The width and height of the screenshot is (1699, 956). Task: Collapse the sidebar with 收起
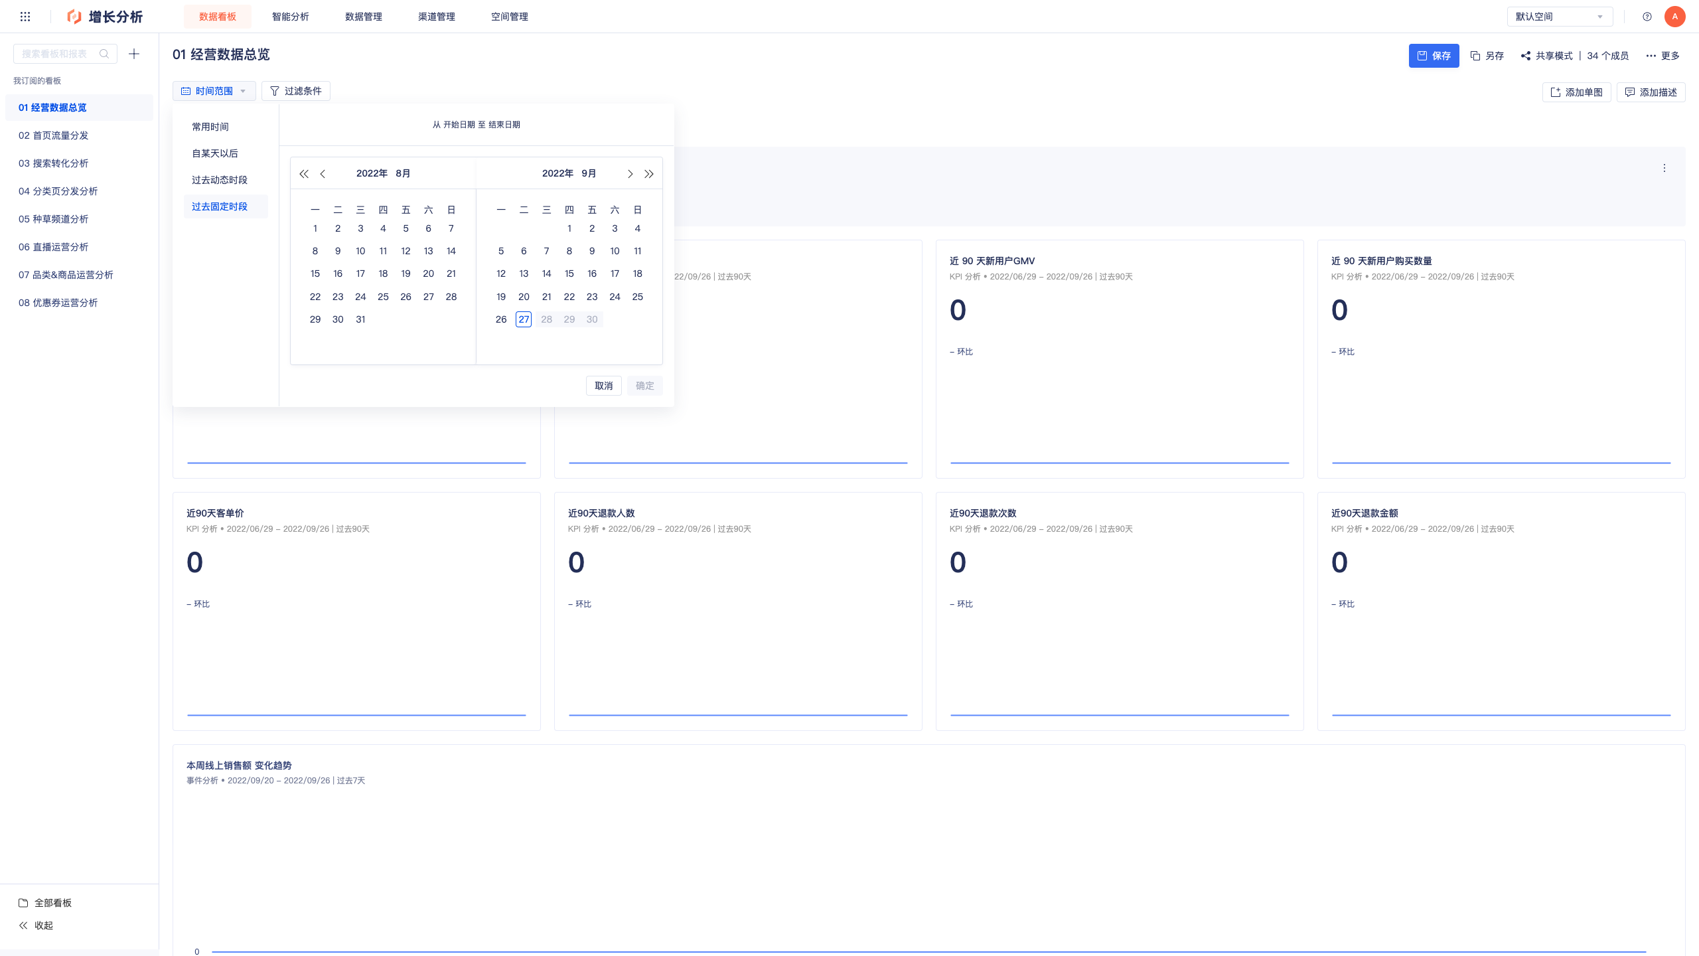pos(36,925)
